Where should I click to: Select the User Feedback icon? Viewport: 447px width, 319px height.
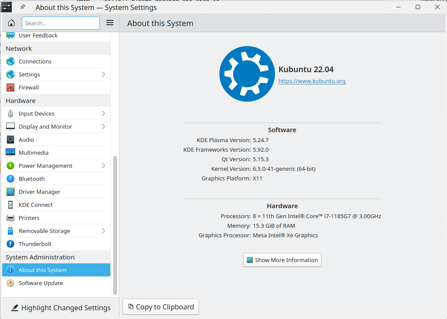click(10, 35)
